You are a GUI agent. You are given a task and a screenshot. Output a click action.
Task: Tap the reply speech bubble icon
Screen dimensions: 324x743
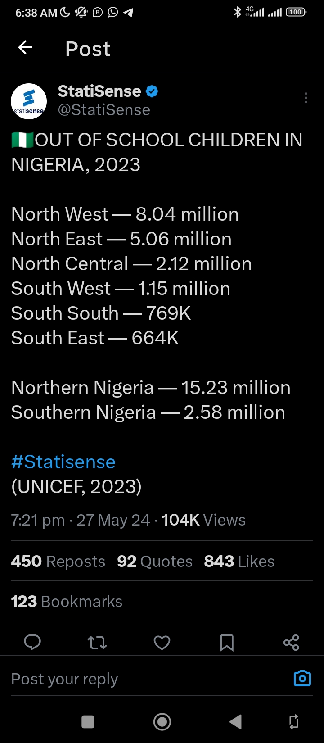tap(32, 642)
